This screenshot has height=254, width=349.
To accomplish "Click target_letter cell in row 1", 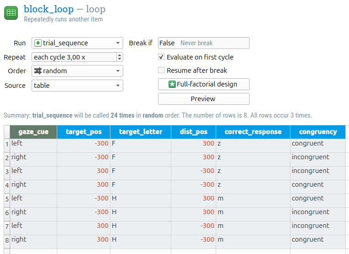I will 140,144.
